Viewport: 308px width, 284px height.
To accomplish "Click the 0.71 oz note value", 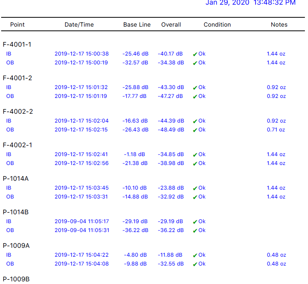I will pos(276,129).
